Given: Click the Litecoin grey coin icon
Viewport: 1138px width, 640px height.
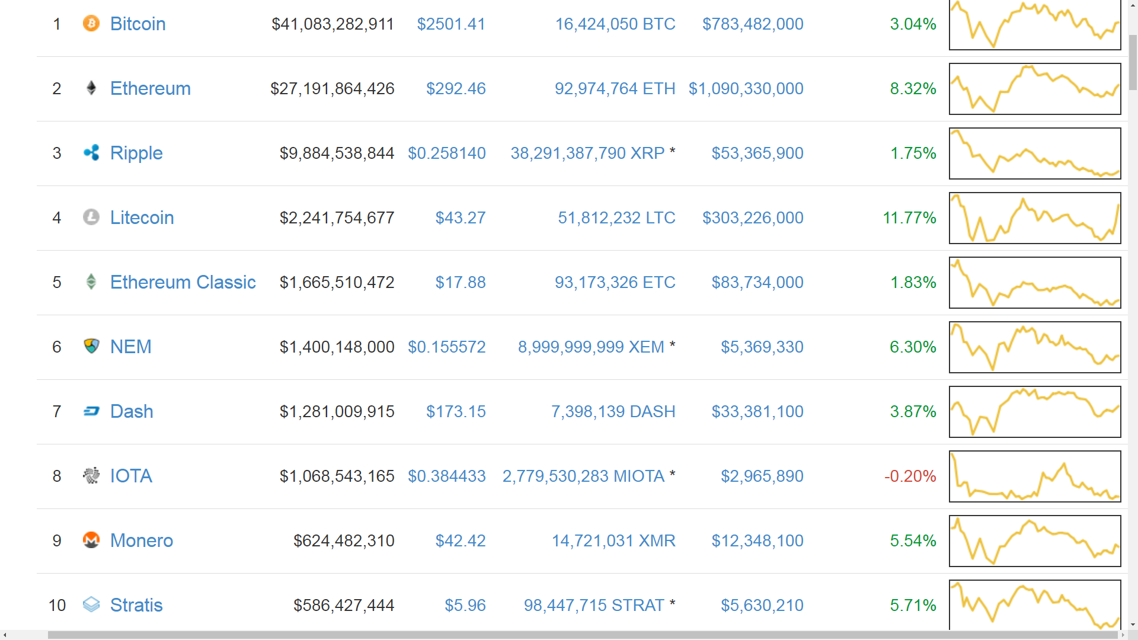Looking at the screenshot, I should pyautogui.click(x=91, y=217).
